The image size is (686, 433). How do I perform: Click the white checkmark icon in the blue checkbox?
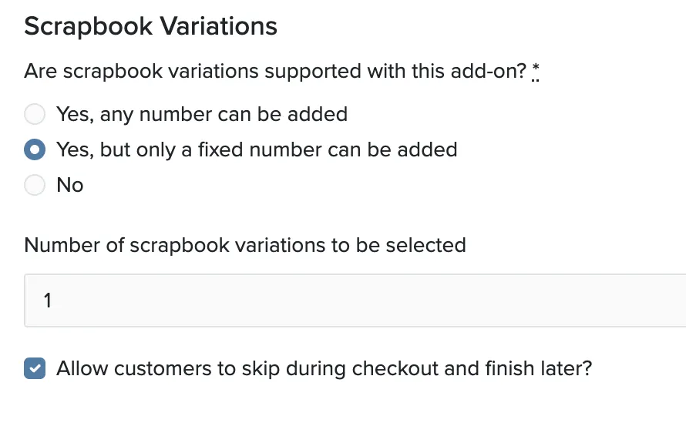[35, 368]
